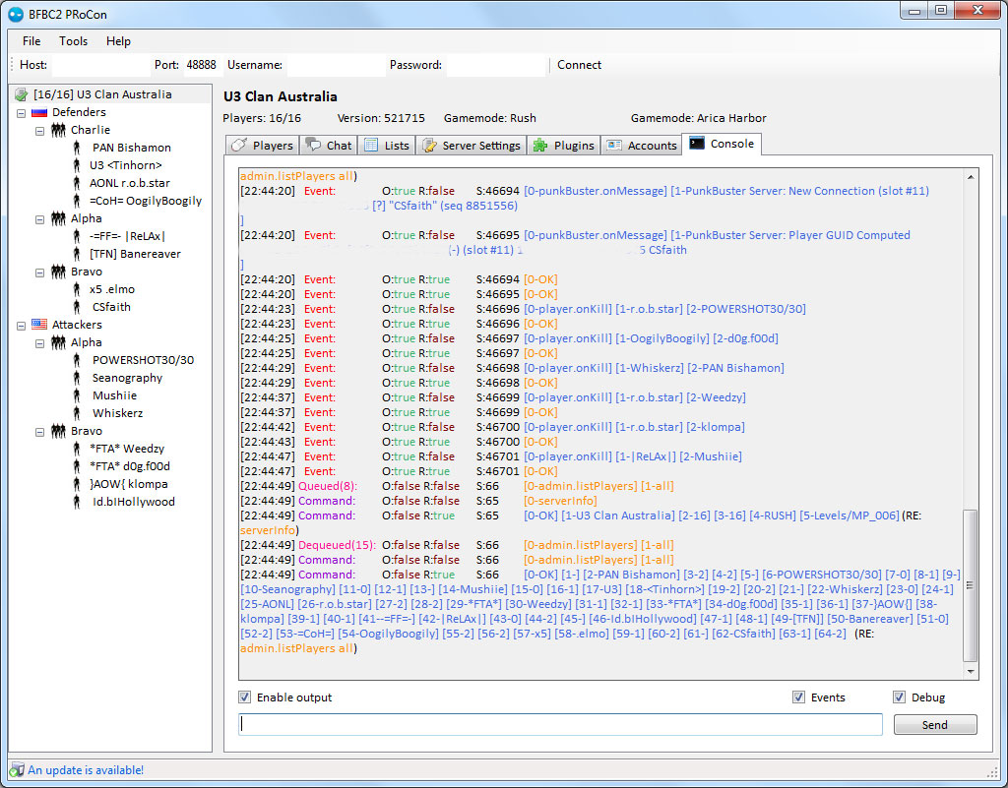Click the soldier icon beside Whiskerz
The image size is (1008, 788).
click(77, 413)
